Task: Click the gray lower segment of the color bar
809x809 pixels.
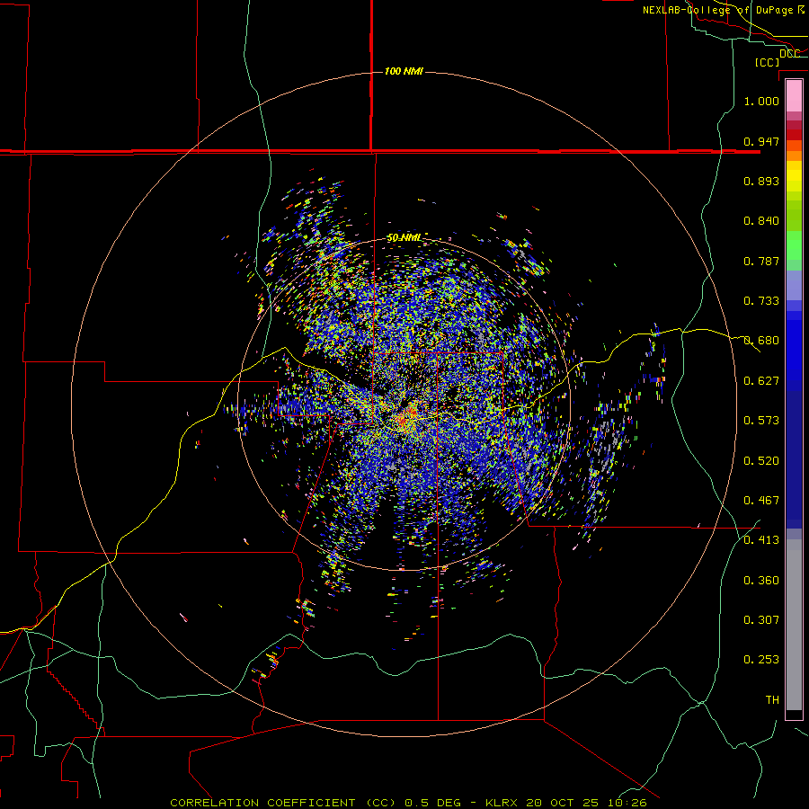Action: tap(794, 625)
